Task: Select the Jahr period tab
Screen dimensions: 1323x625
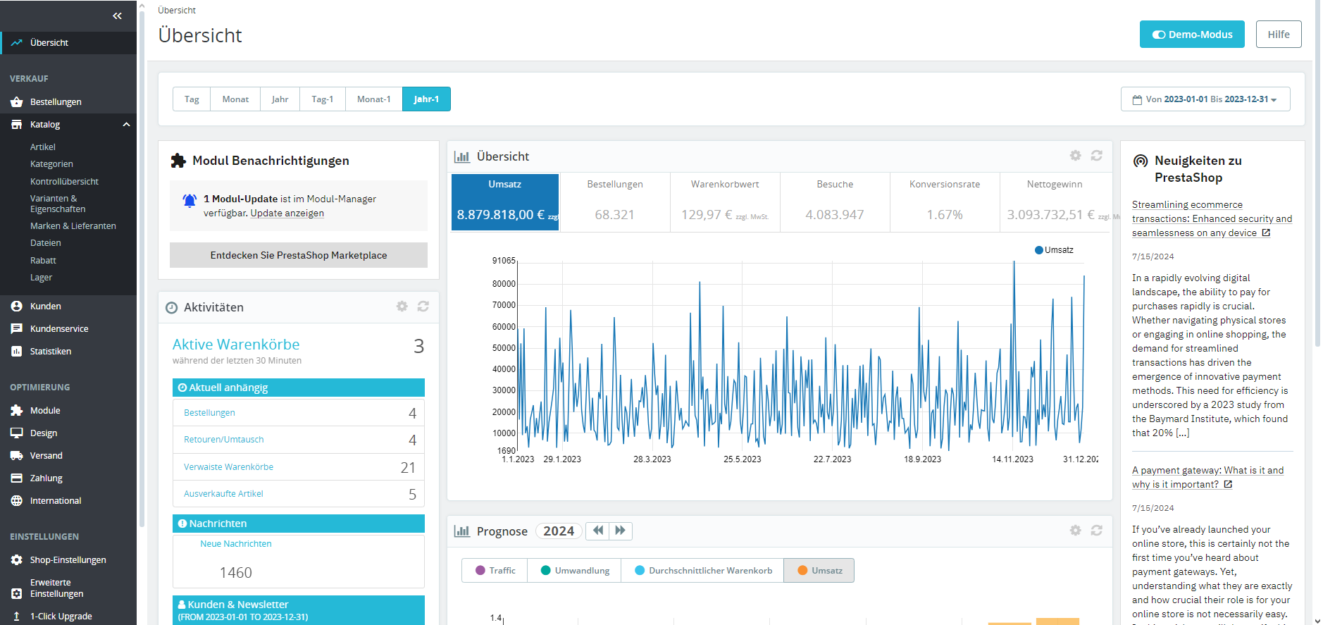Action: pos(280,99)
